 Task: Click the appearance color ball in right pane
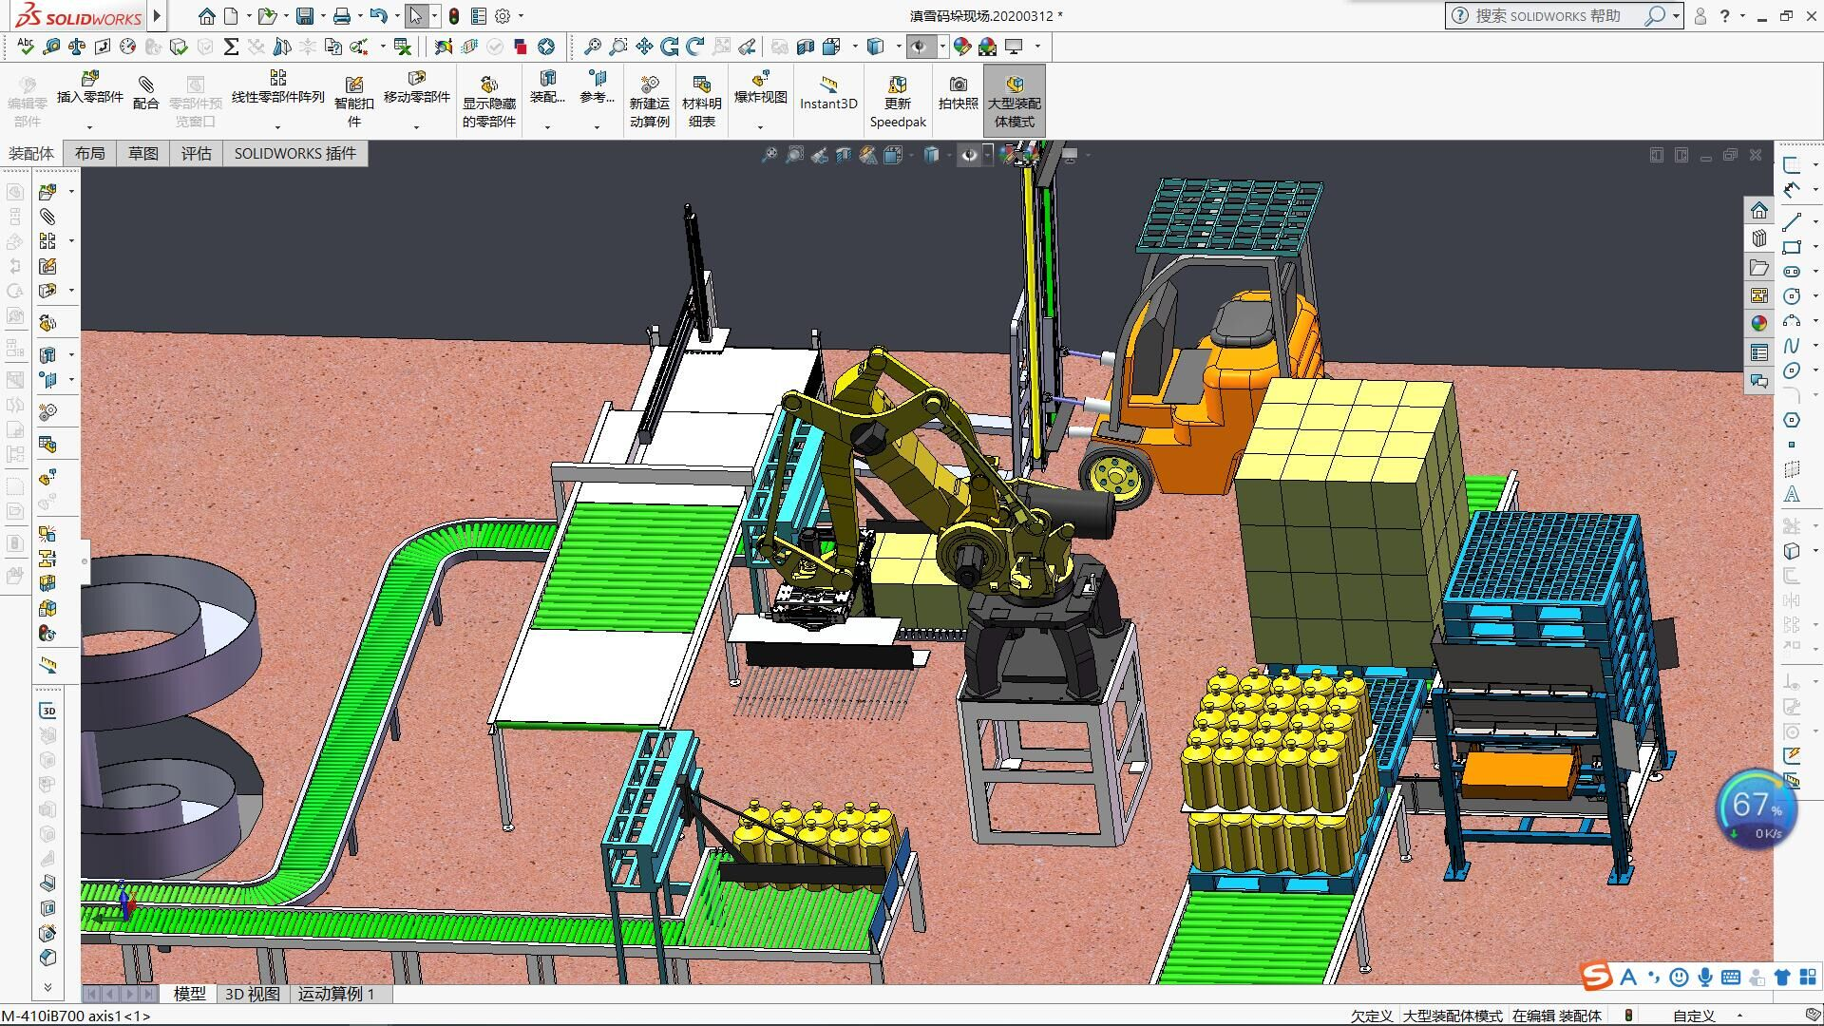1759,323
